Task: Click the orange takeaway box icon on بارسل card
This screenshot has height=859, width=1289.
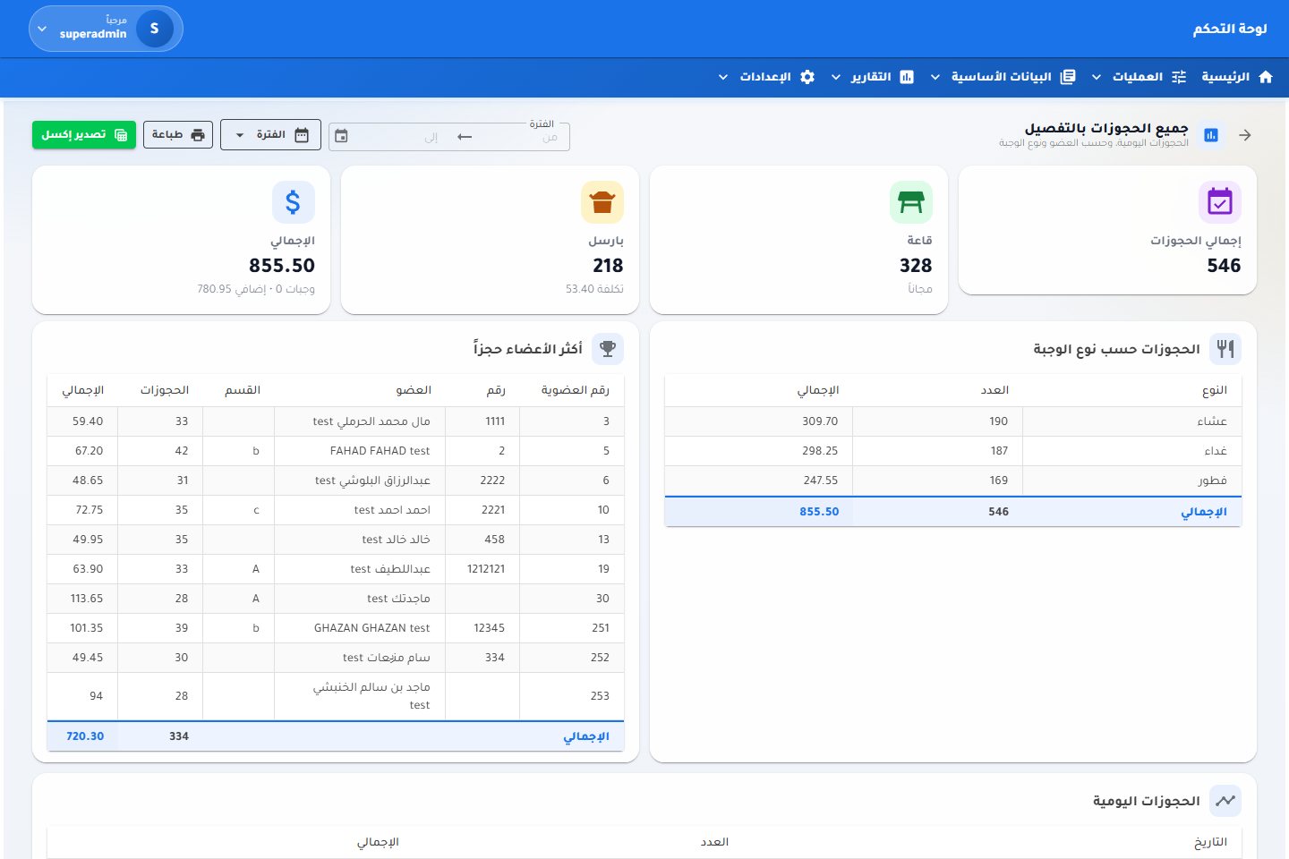Action: [x=602, y=202]
